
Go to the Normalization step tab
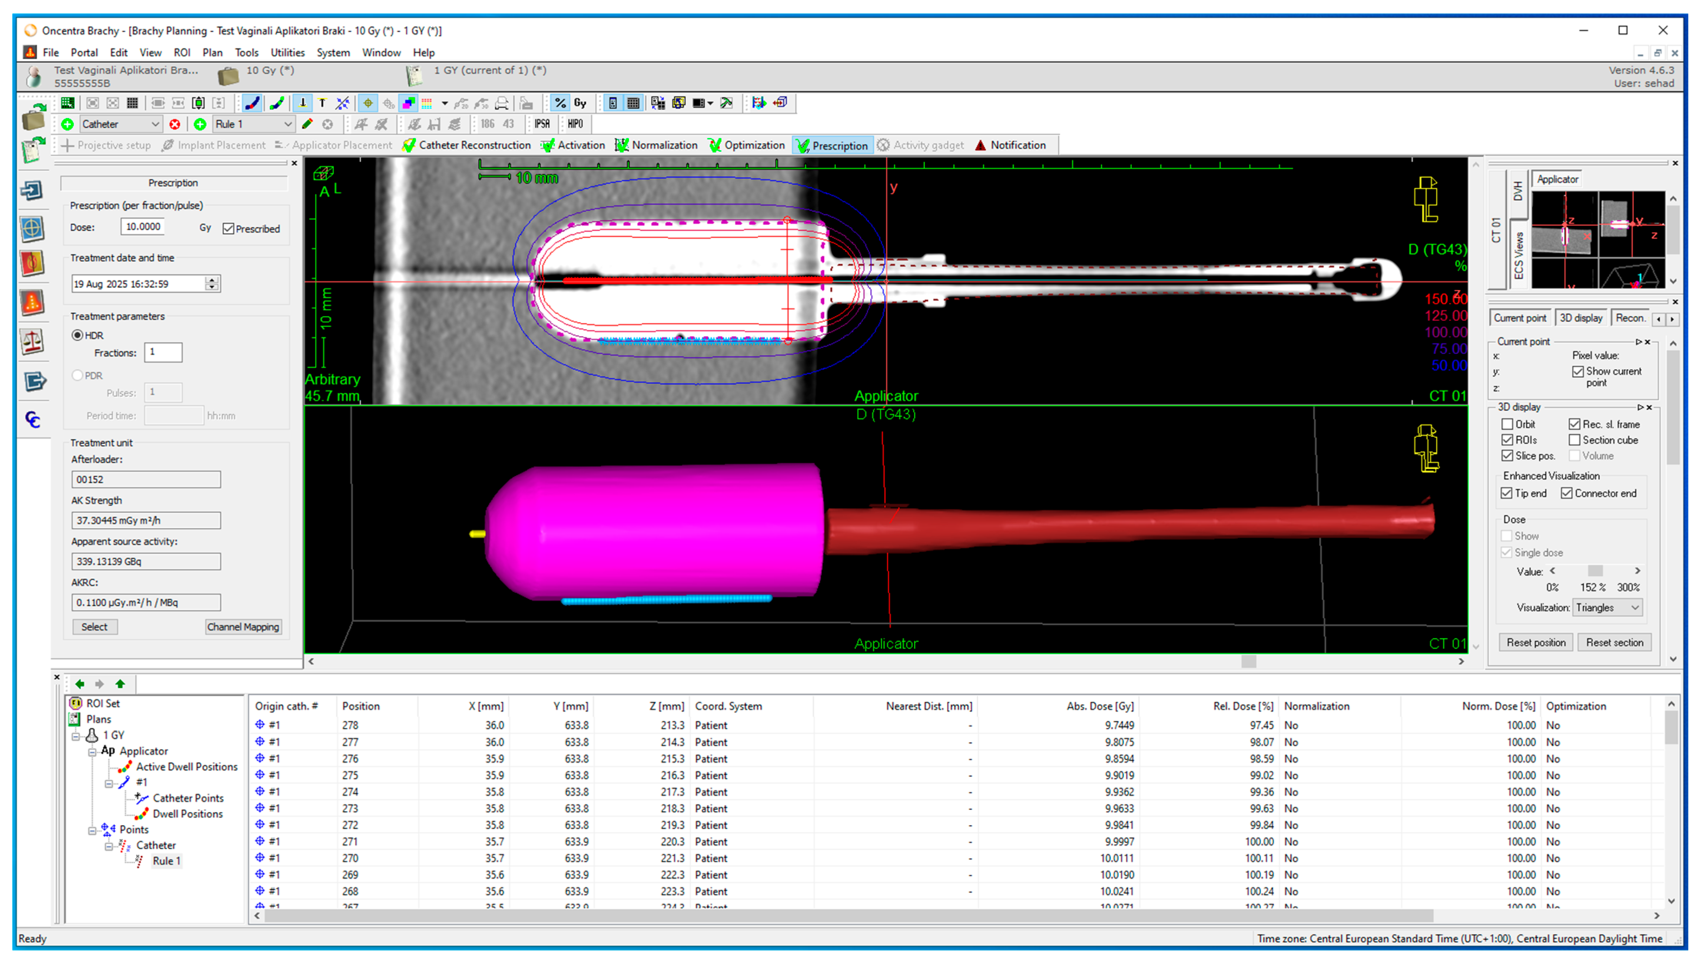656,145
